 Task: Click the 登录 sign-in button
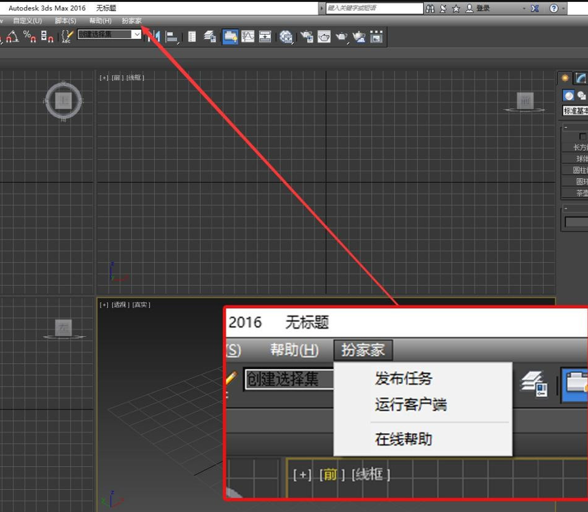478,8
